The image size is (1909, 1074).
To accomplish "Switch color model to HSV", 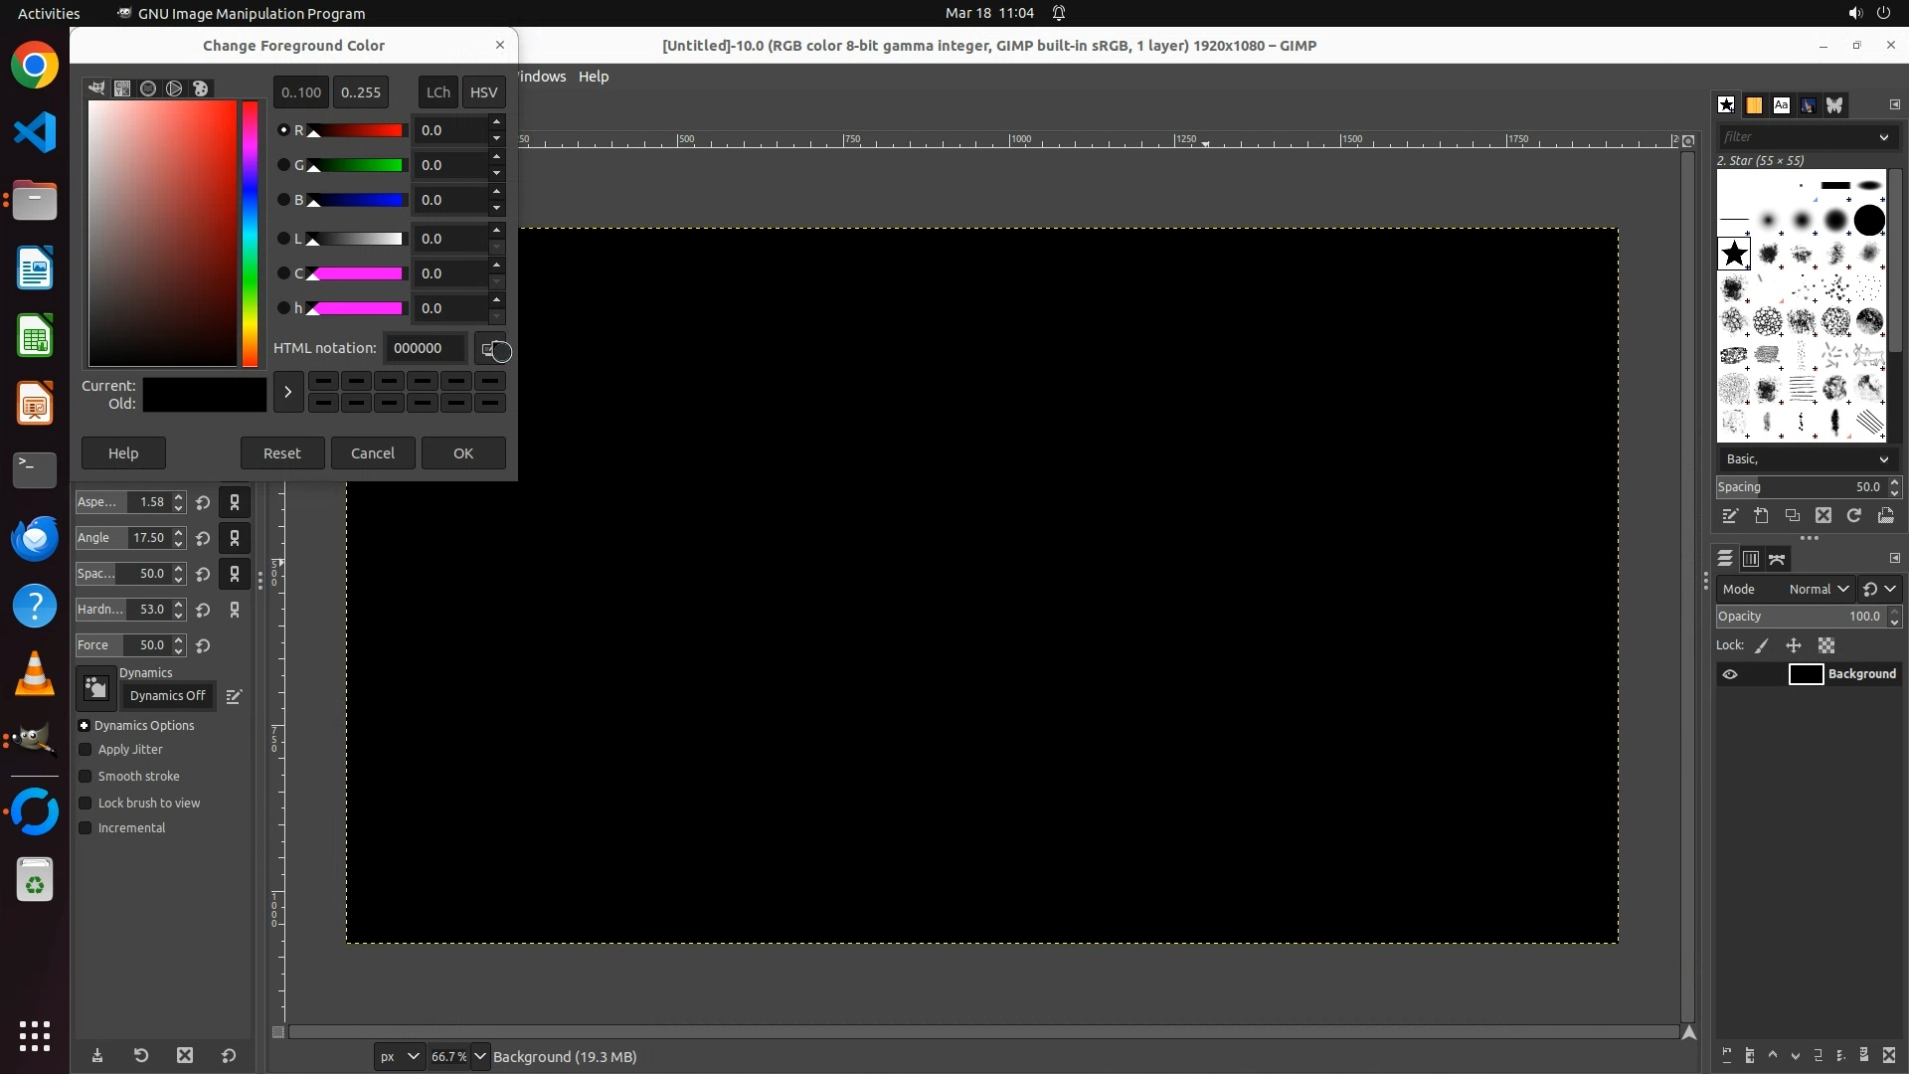I will tap(483, 92).
